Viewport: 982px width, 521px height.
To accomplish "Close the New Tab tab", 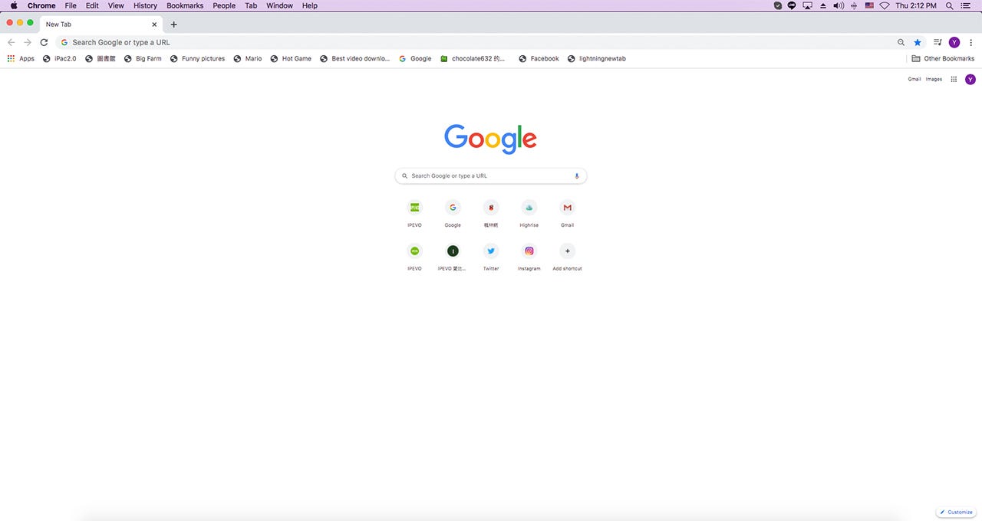I will tap(154, 24).
